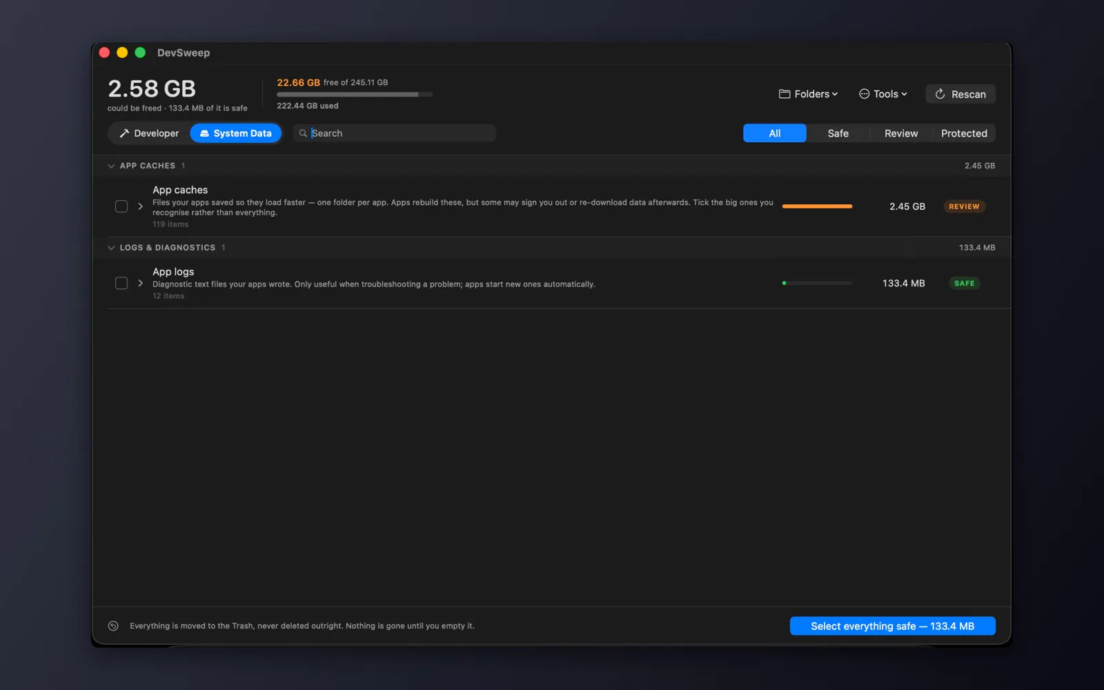
Task: Click the App logs title
Action: (x=173, y=272)
